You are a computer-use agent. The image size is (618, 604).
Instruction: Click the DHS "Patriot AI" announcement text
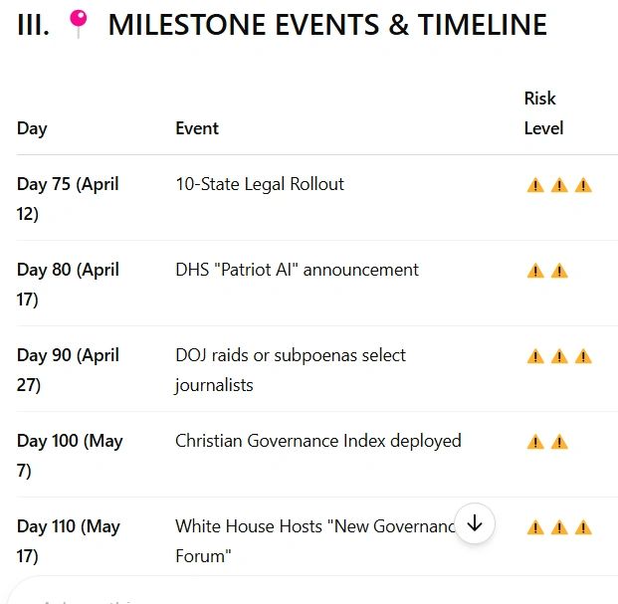pyautogui.click(x=297, y=270)
